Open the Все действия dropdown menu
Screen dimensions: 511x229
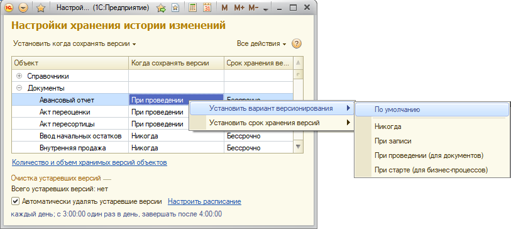point(261,43)
